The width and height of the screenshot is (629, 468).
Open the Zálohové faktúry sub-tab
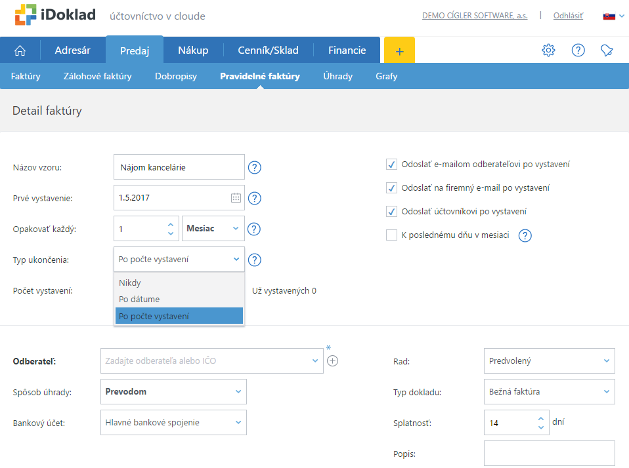(x=97, y=76)
